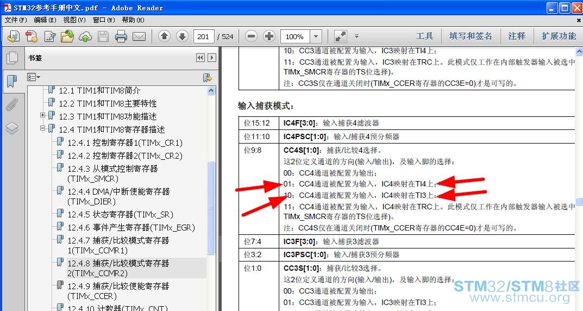Click the IC3F[3:0] 输入捕获3滤波器 text
The image size is (583, 311).
[x=331, y=241]
